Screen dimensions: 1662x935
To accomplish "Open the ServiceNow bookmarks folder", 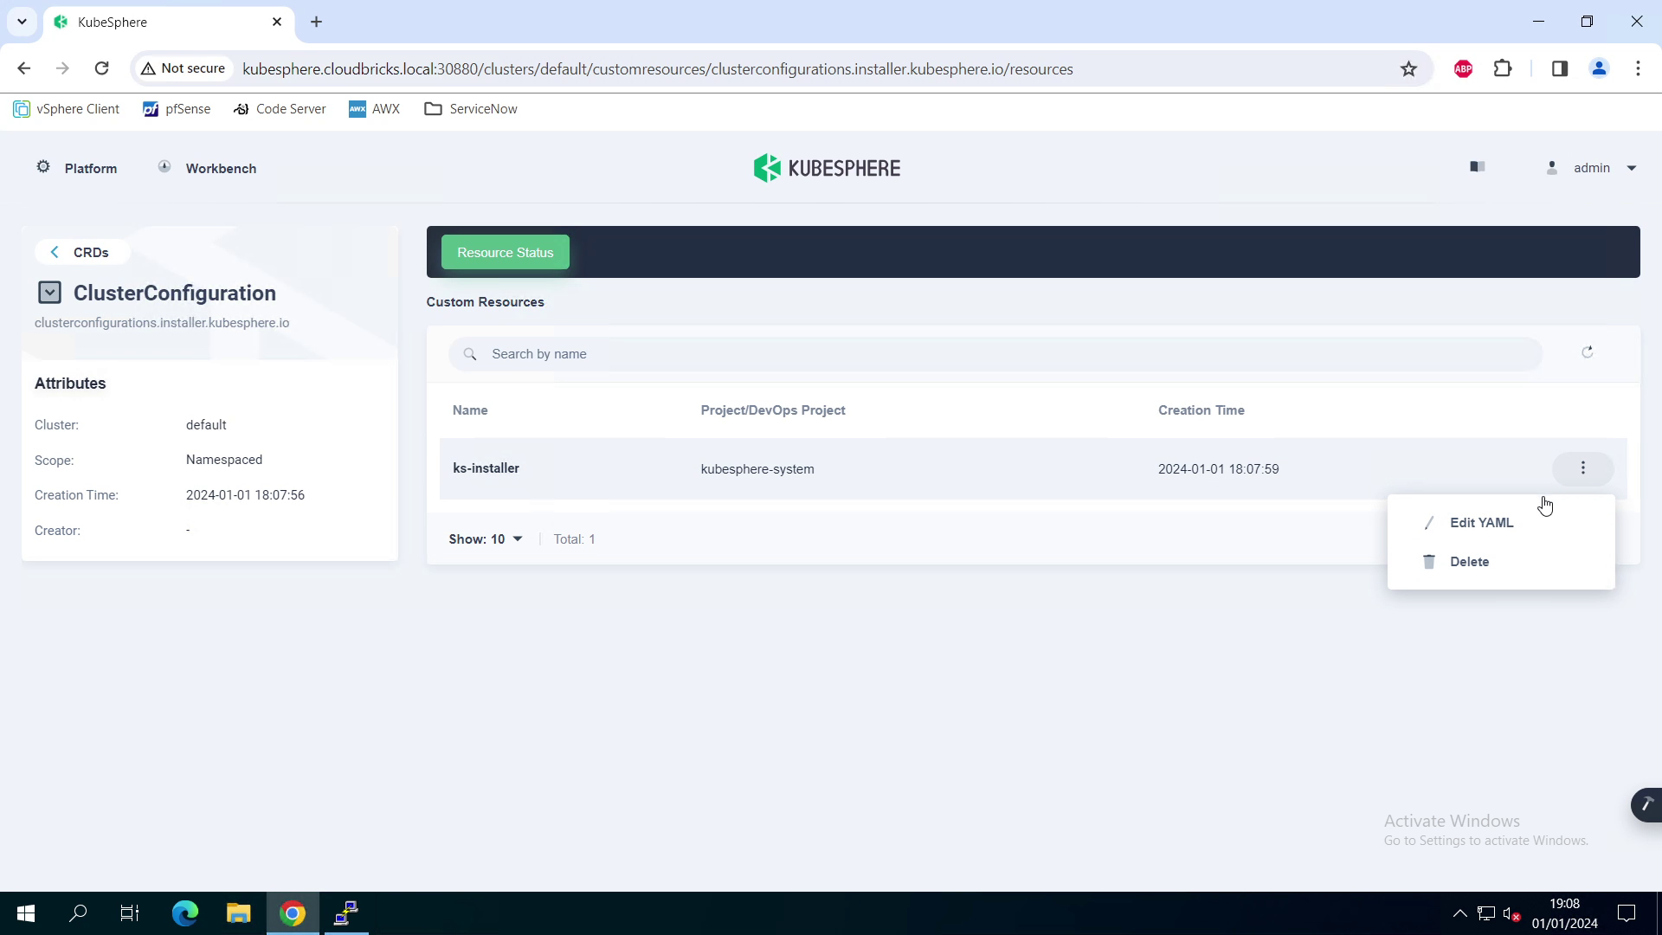I will [x=471, y=109].
